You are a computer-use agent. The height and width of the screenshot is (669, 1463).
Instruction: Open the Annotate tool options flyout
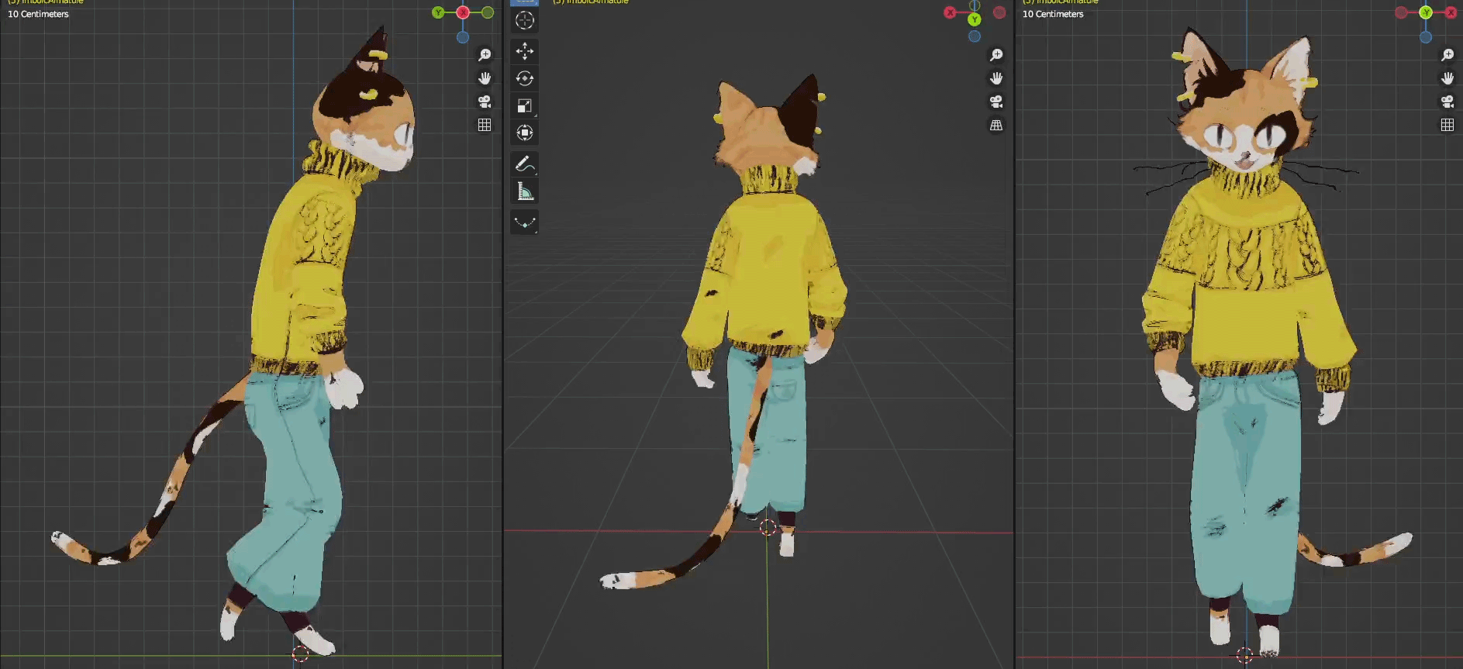[x=525, y=164]
